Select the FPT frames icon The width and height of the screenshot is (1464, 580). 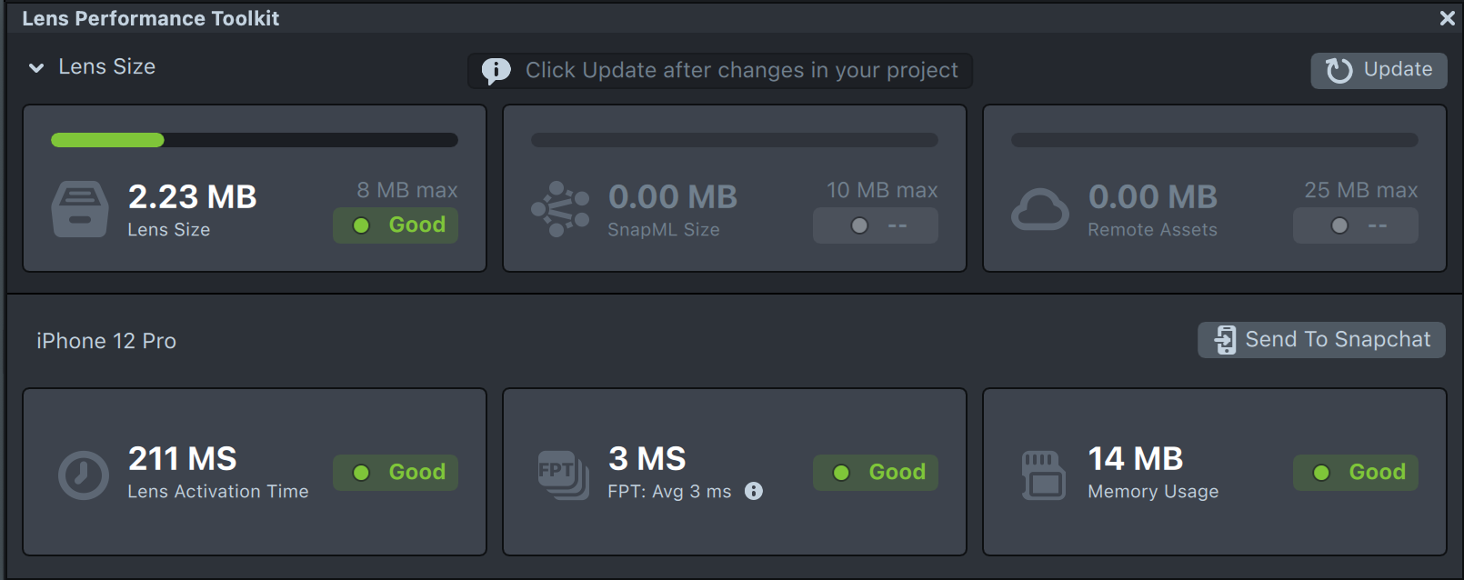pyautogui.click(x=561, y=472)
